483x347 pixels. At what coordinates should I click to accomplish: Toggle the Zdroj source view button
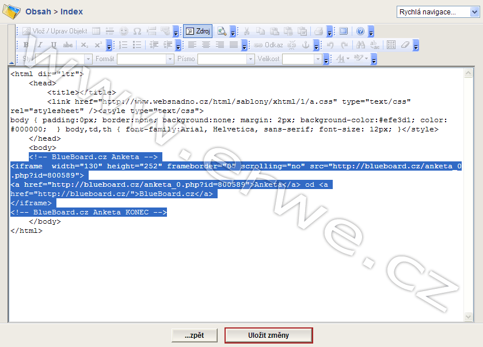coord(198,31)
